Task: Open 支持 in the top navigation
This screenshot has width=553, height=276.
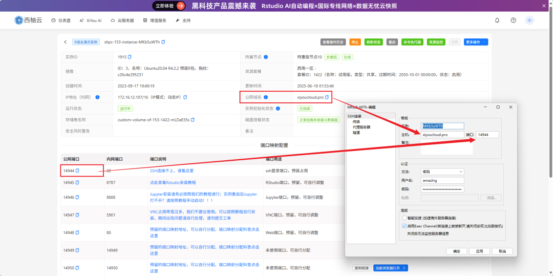Action: pyautogui.click(x=183, y=20)
